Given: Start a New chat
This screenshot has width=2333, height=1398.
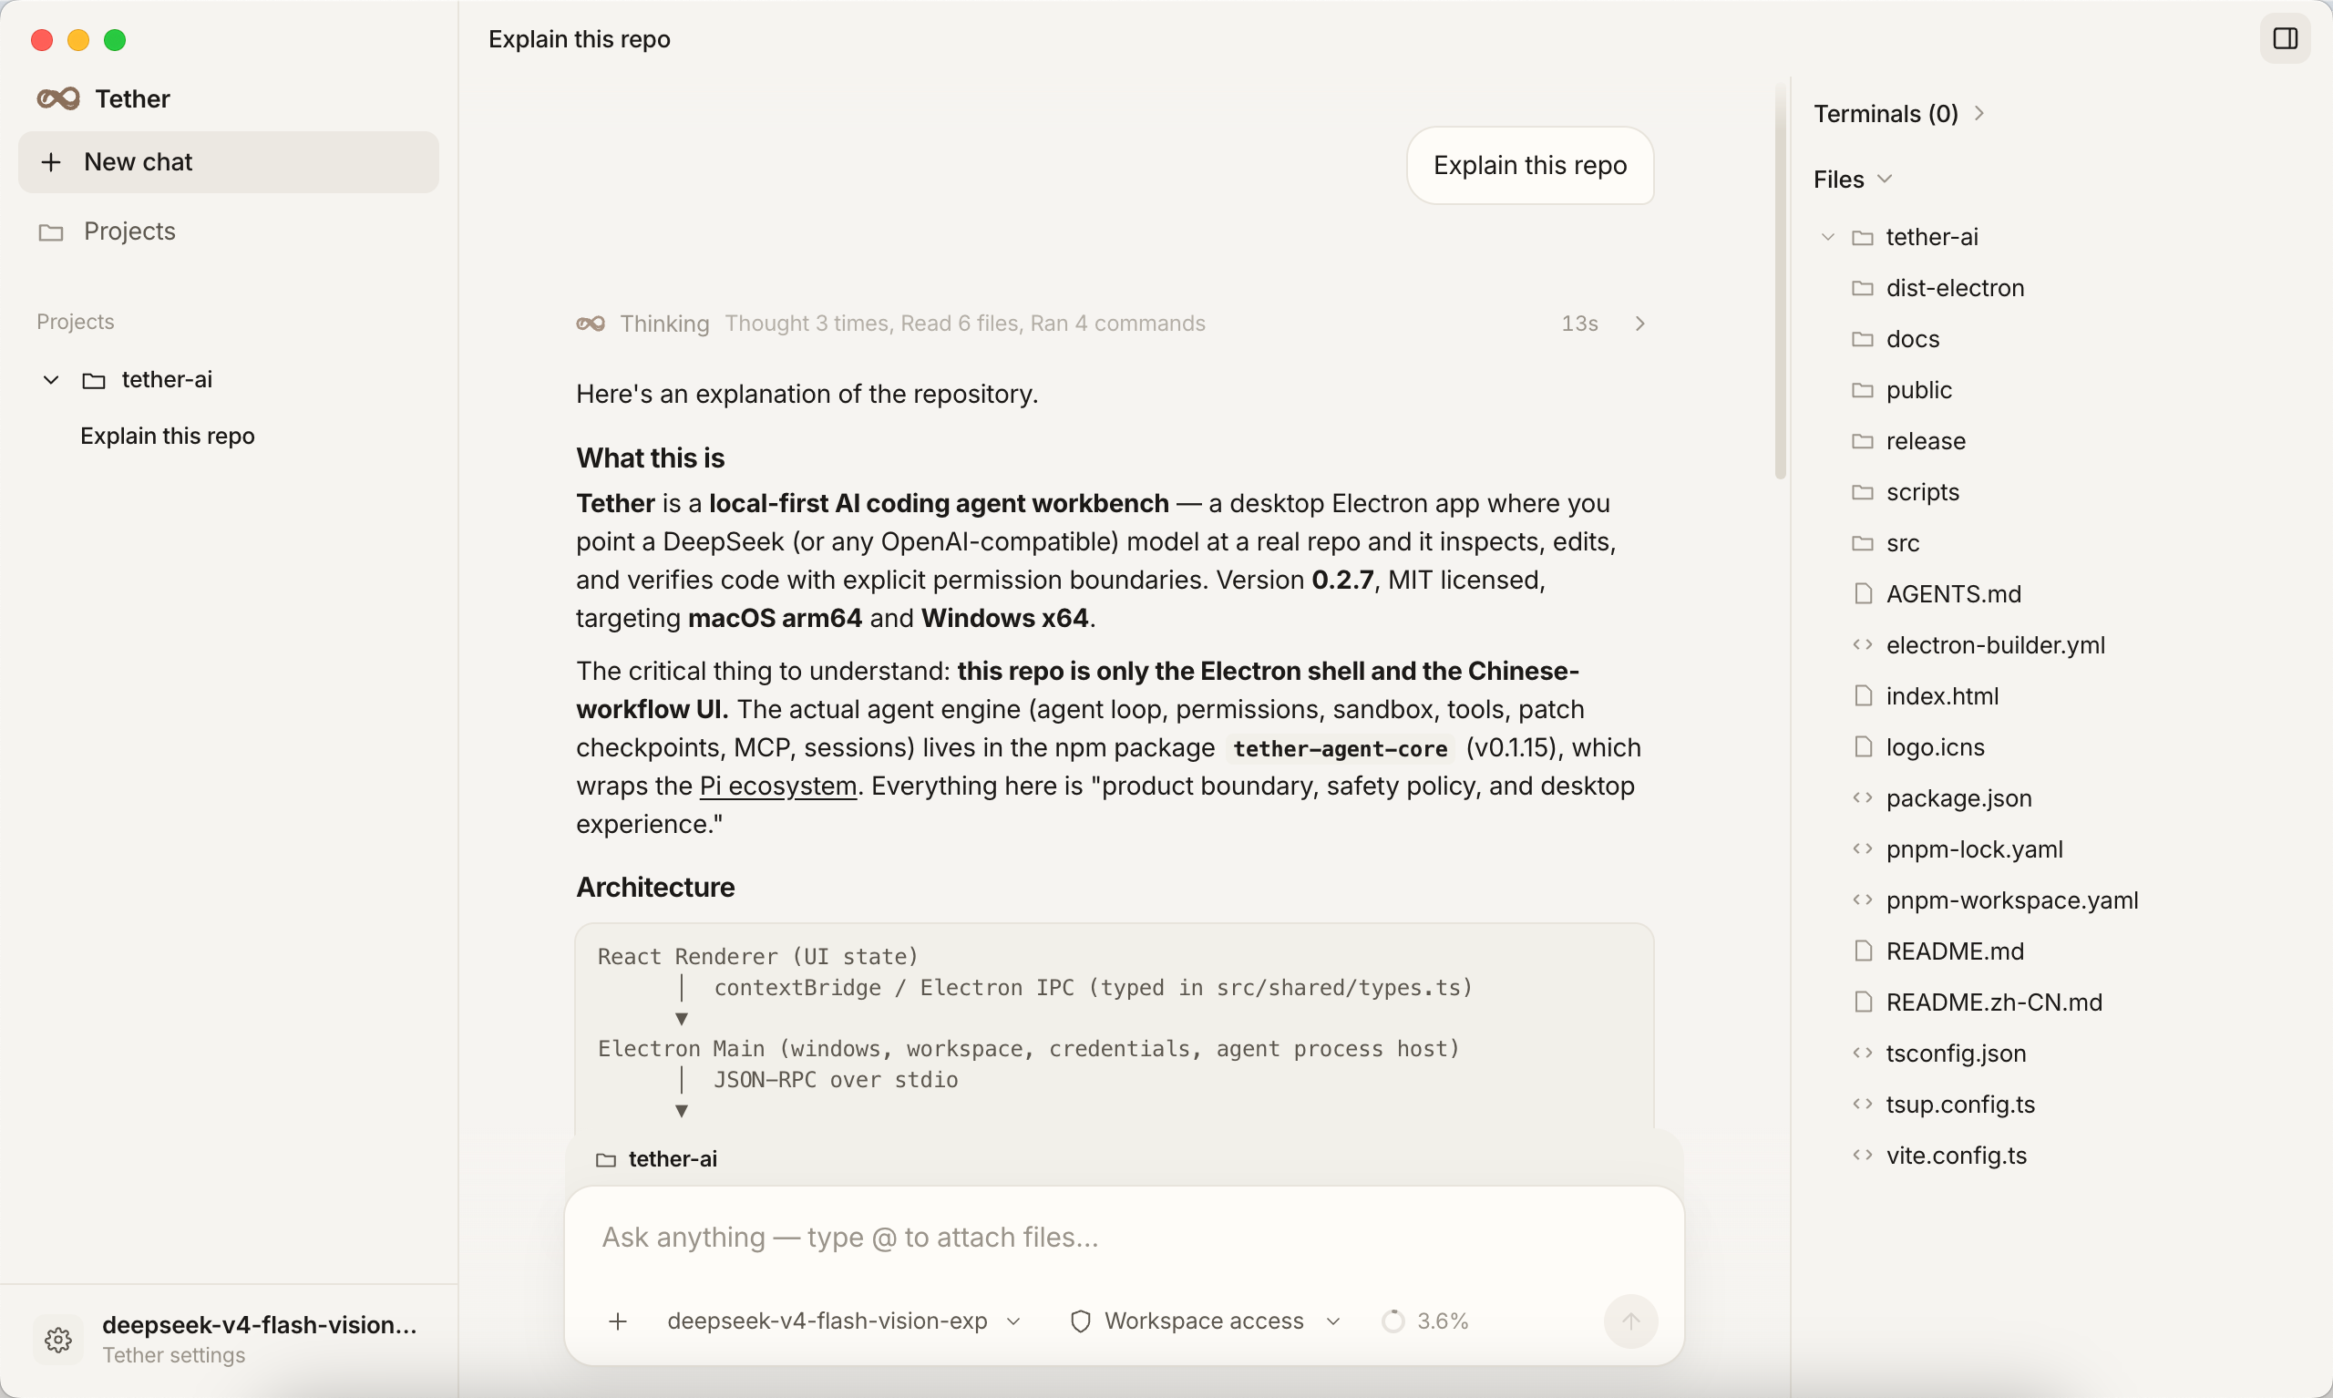Looking at the screenshot, I should [229, 162].
